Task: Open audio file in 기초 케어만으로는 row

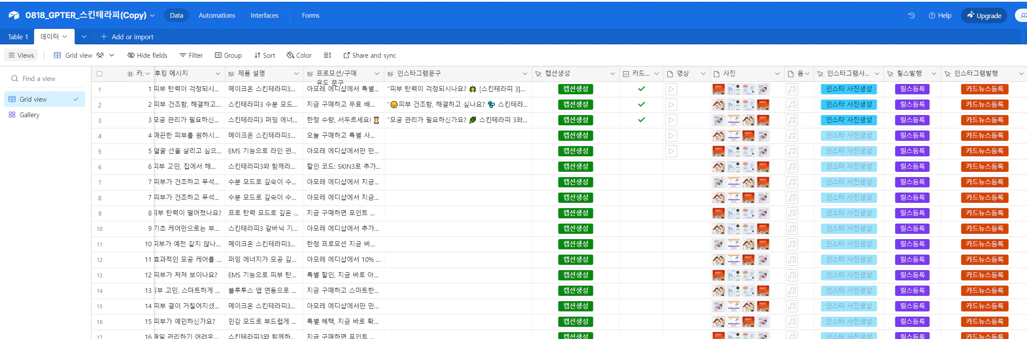Action: pyautogui.click(x=791, y=229)
